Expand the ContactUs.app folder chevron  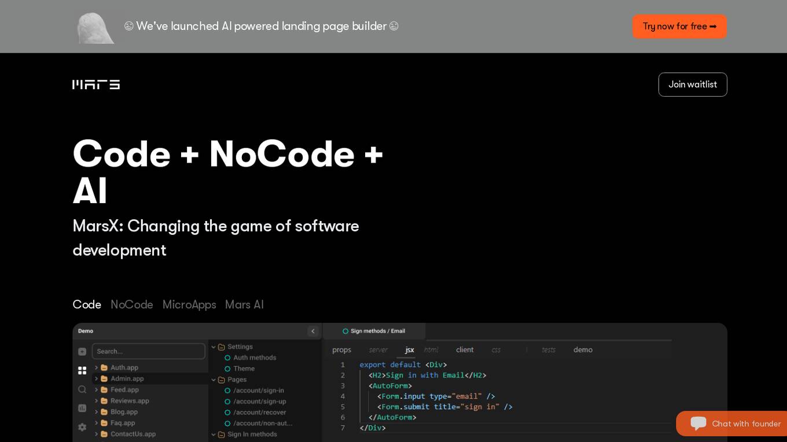pyautogui.click(x=97, y=434)
